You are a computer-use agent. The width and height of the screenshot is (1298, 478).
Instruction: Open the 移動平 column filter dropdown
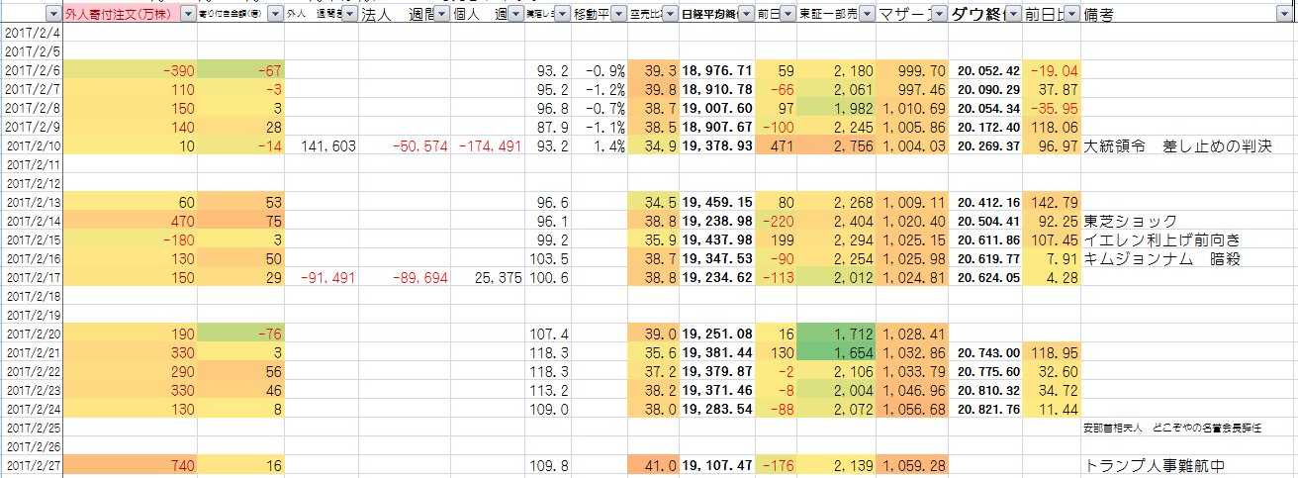pyautogui.click(x=616, y=15)
